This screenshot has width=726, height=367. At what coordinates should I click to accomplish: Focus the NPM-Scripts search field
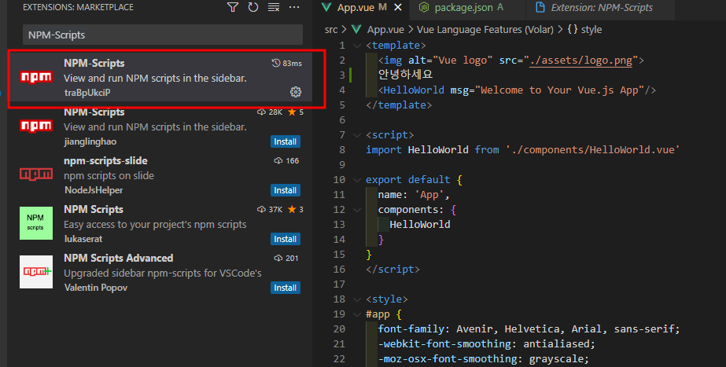point(163,35)
